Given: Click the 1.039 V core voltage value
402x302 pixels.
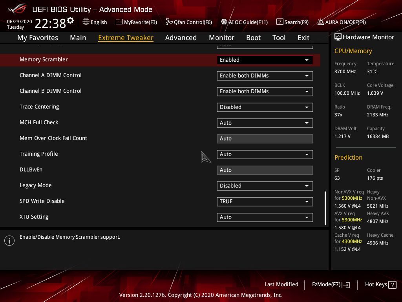Looking at the screenshot, I should (375, 93).
